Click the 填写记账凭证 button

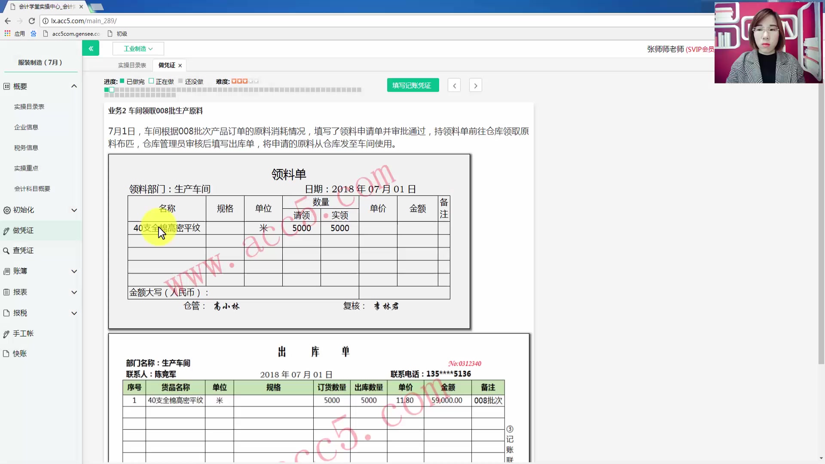412,85
